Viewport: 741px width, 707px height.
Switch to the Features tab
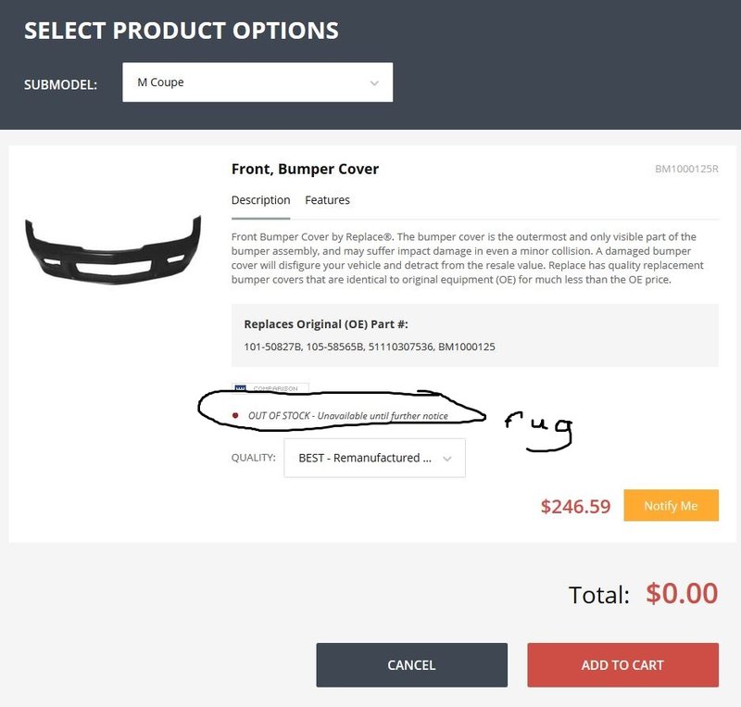327,200
